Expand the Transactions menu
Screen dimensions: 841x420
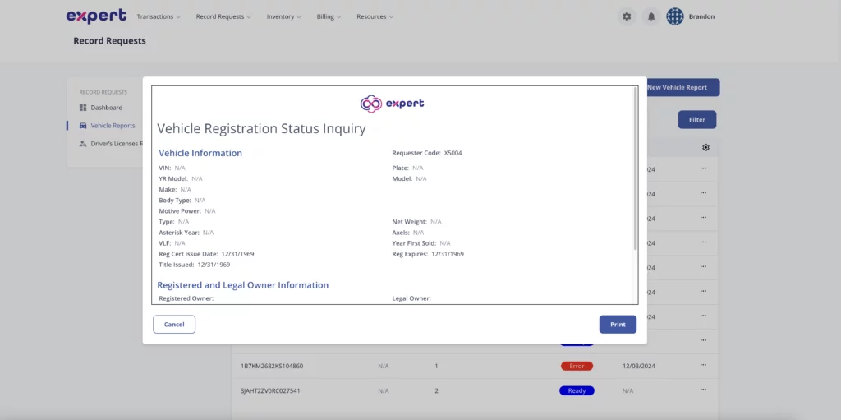click(x=159, y=16)
